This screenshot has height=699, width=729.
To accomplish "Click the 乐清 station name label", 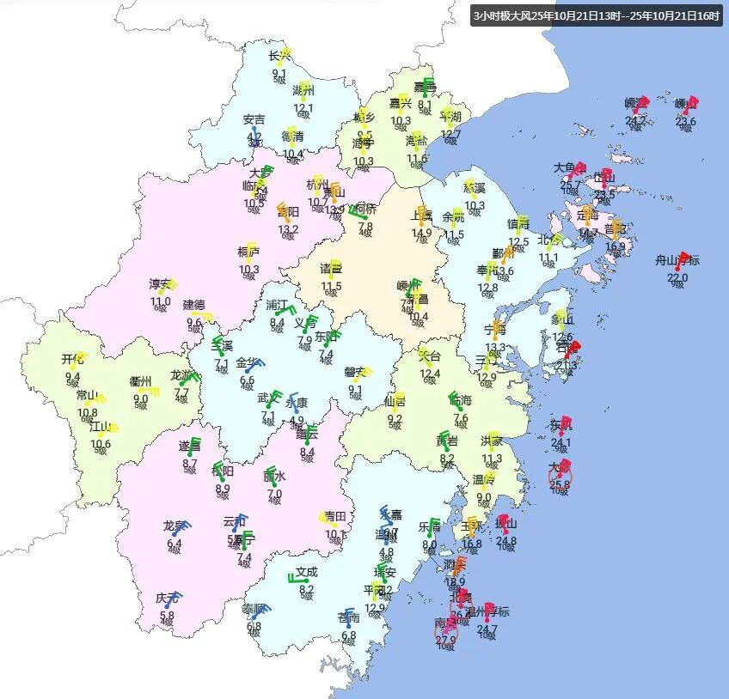I will (430, 527).
